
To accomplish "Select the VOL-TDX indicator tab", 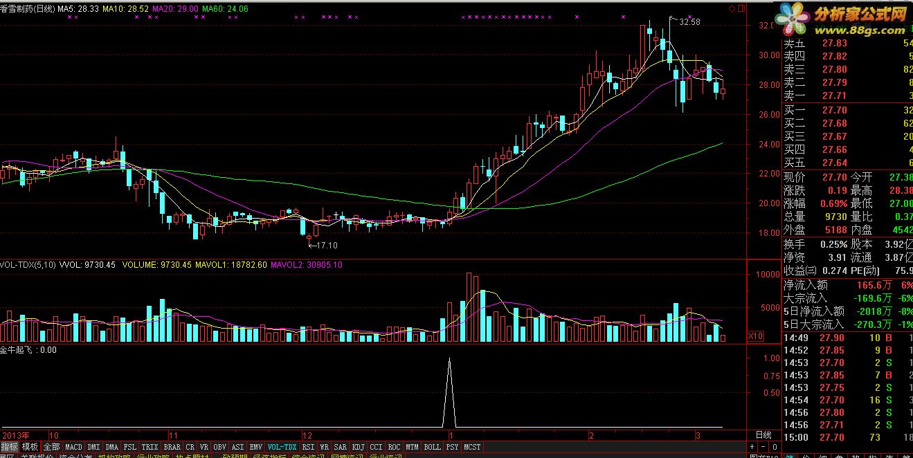I will point(282,447).
